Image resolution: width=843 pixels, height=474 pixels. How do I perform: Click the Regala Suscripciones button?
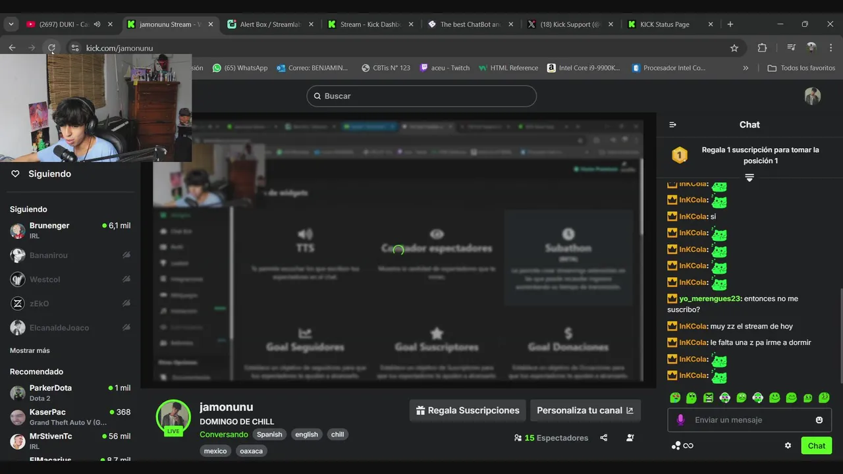(468, 410)
